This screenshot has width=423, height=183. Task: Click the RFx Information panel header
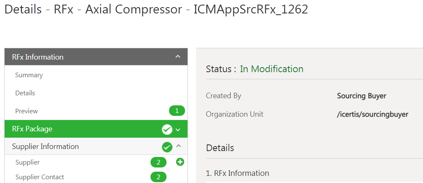pos(38,57)
